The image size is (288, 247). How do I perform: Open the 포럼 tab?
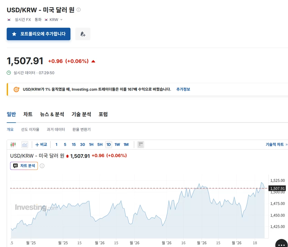click(x=103, y=114)
